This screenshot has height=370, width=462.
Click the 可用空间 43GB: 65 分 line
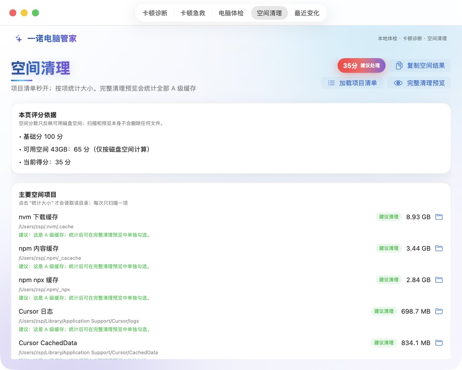click(x=84, y=149)
